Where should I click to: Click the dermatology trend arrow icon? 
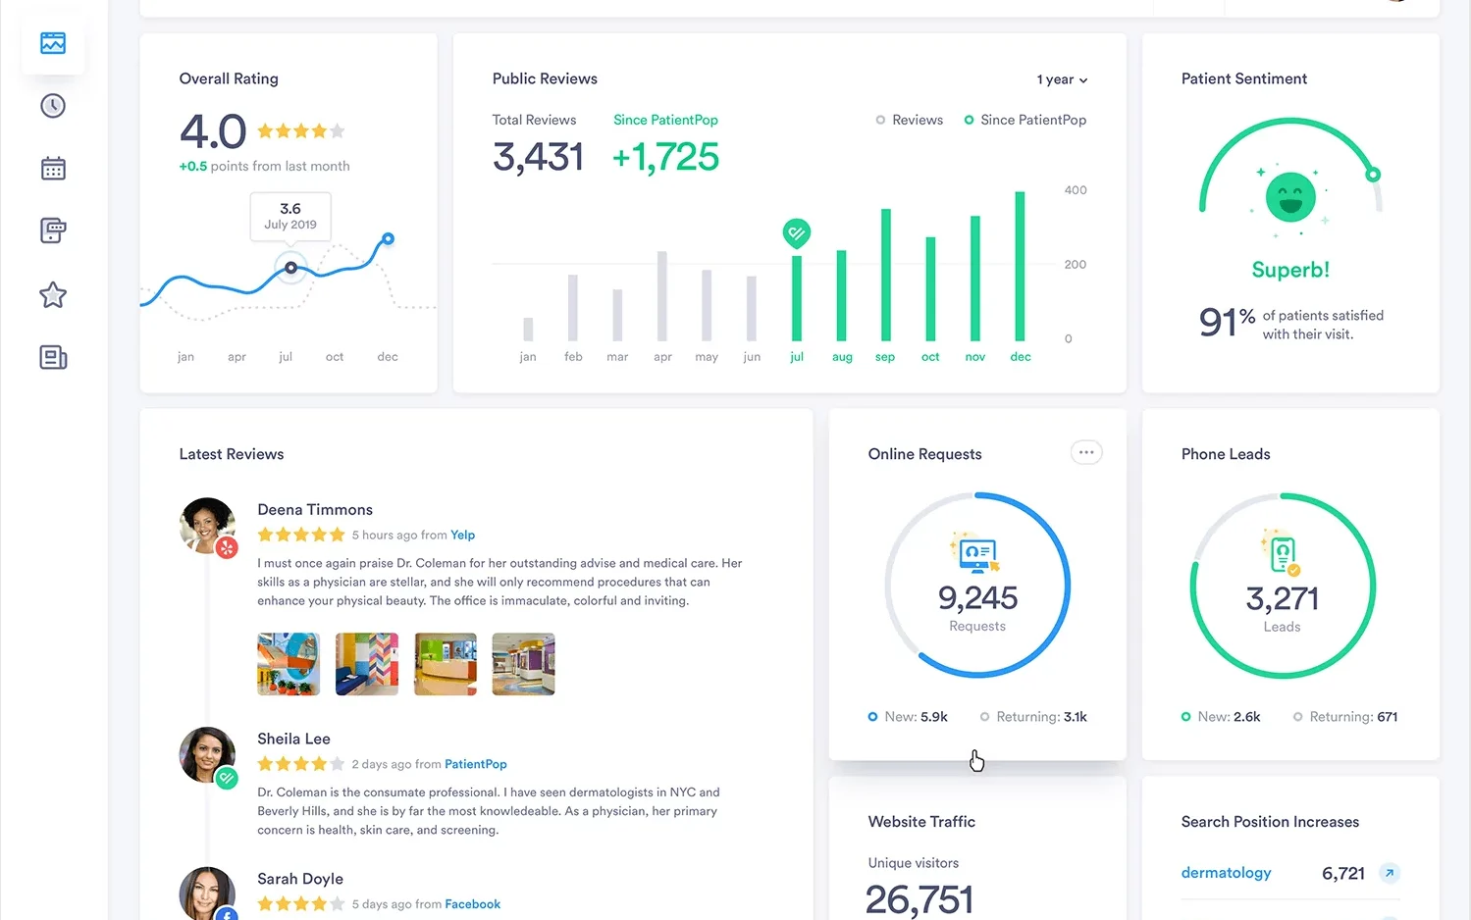[x=1389, y=873]
